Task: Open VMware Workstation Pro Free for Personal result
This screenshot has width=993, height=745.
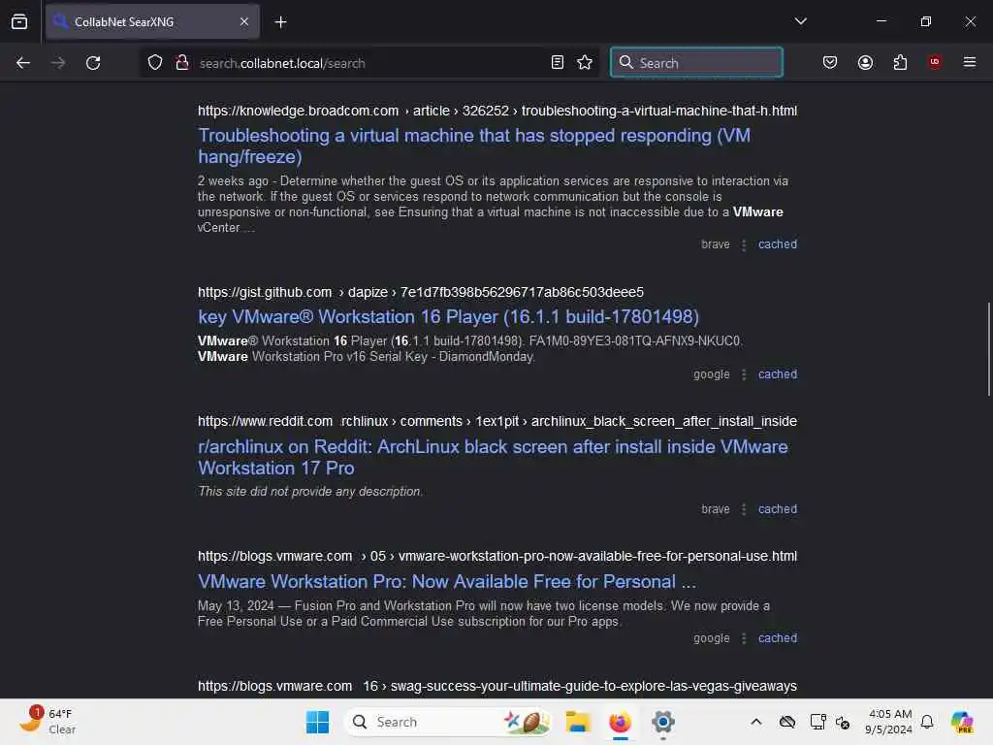Action: (447, 582)
